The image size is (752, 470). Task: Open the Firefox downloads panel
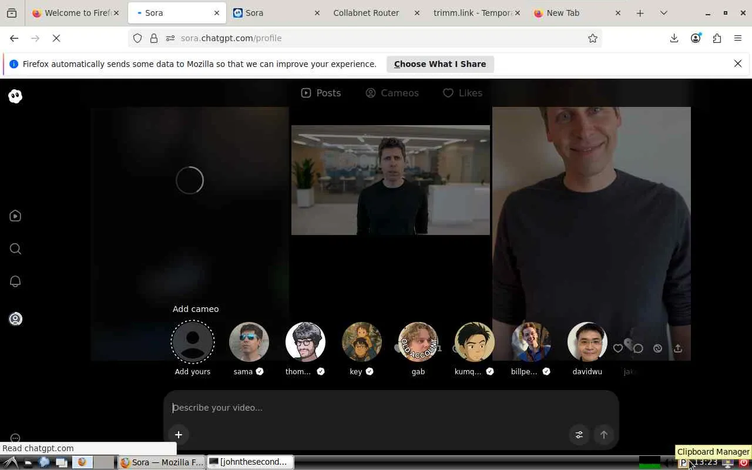(674, 38)
